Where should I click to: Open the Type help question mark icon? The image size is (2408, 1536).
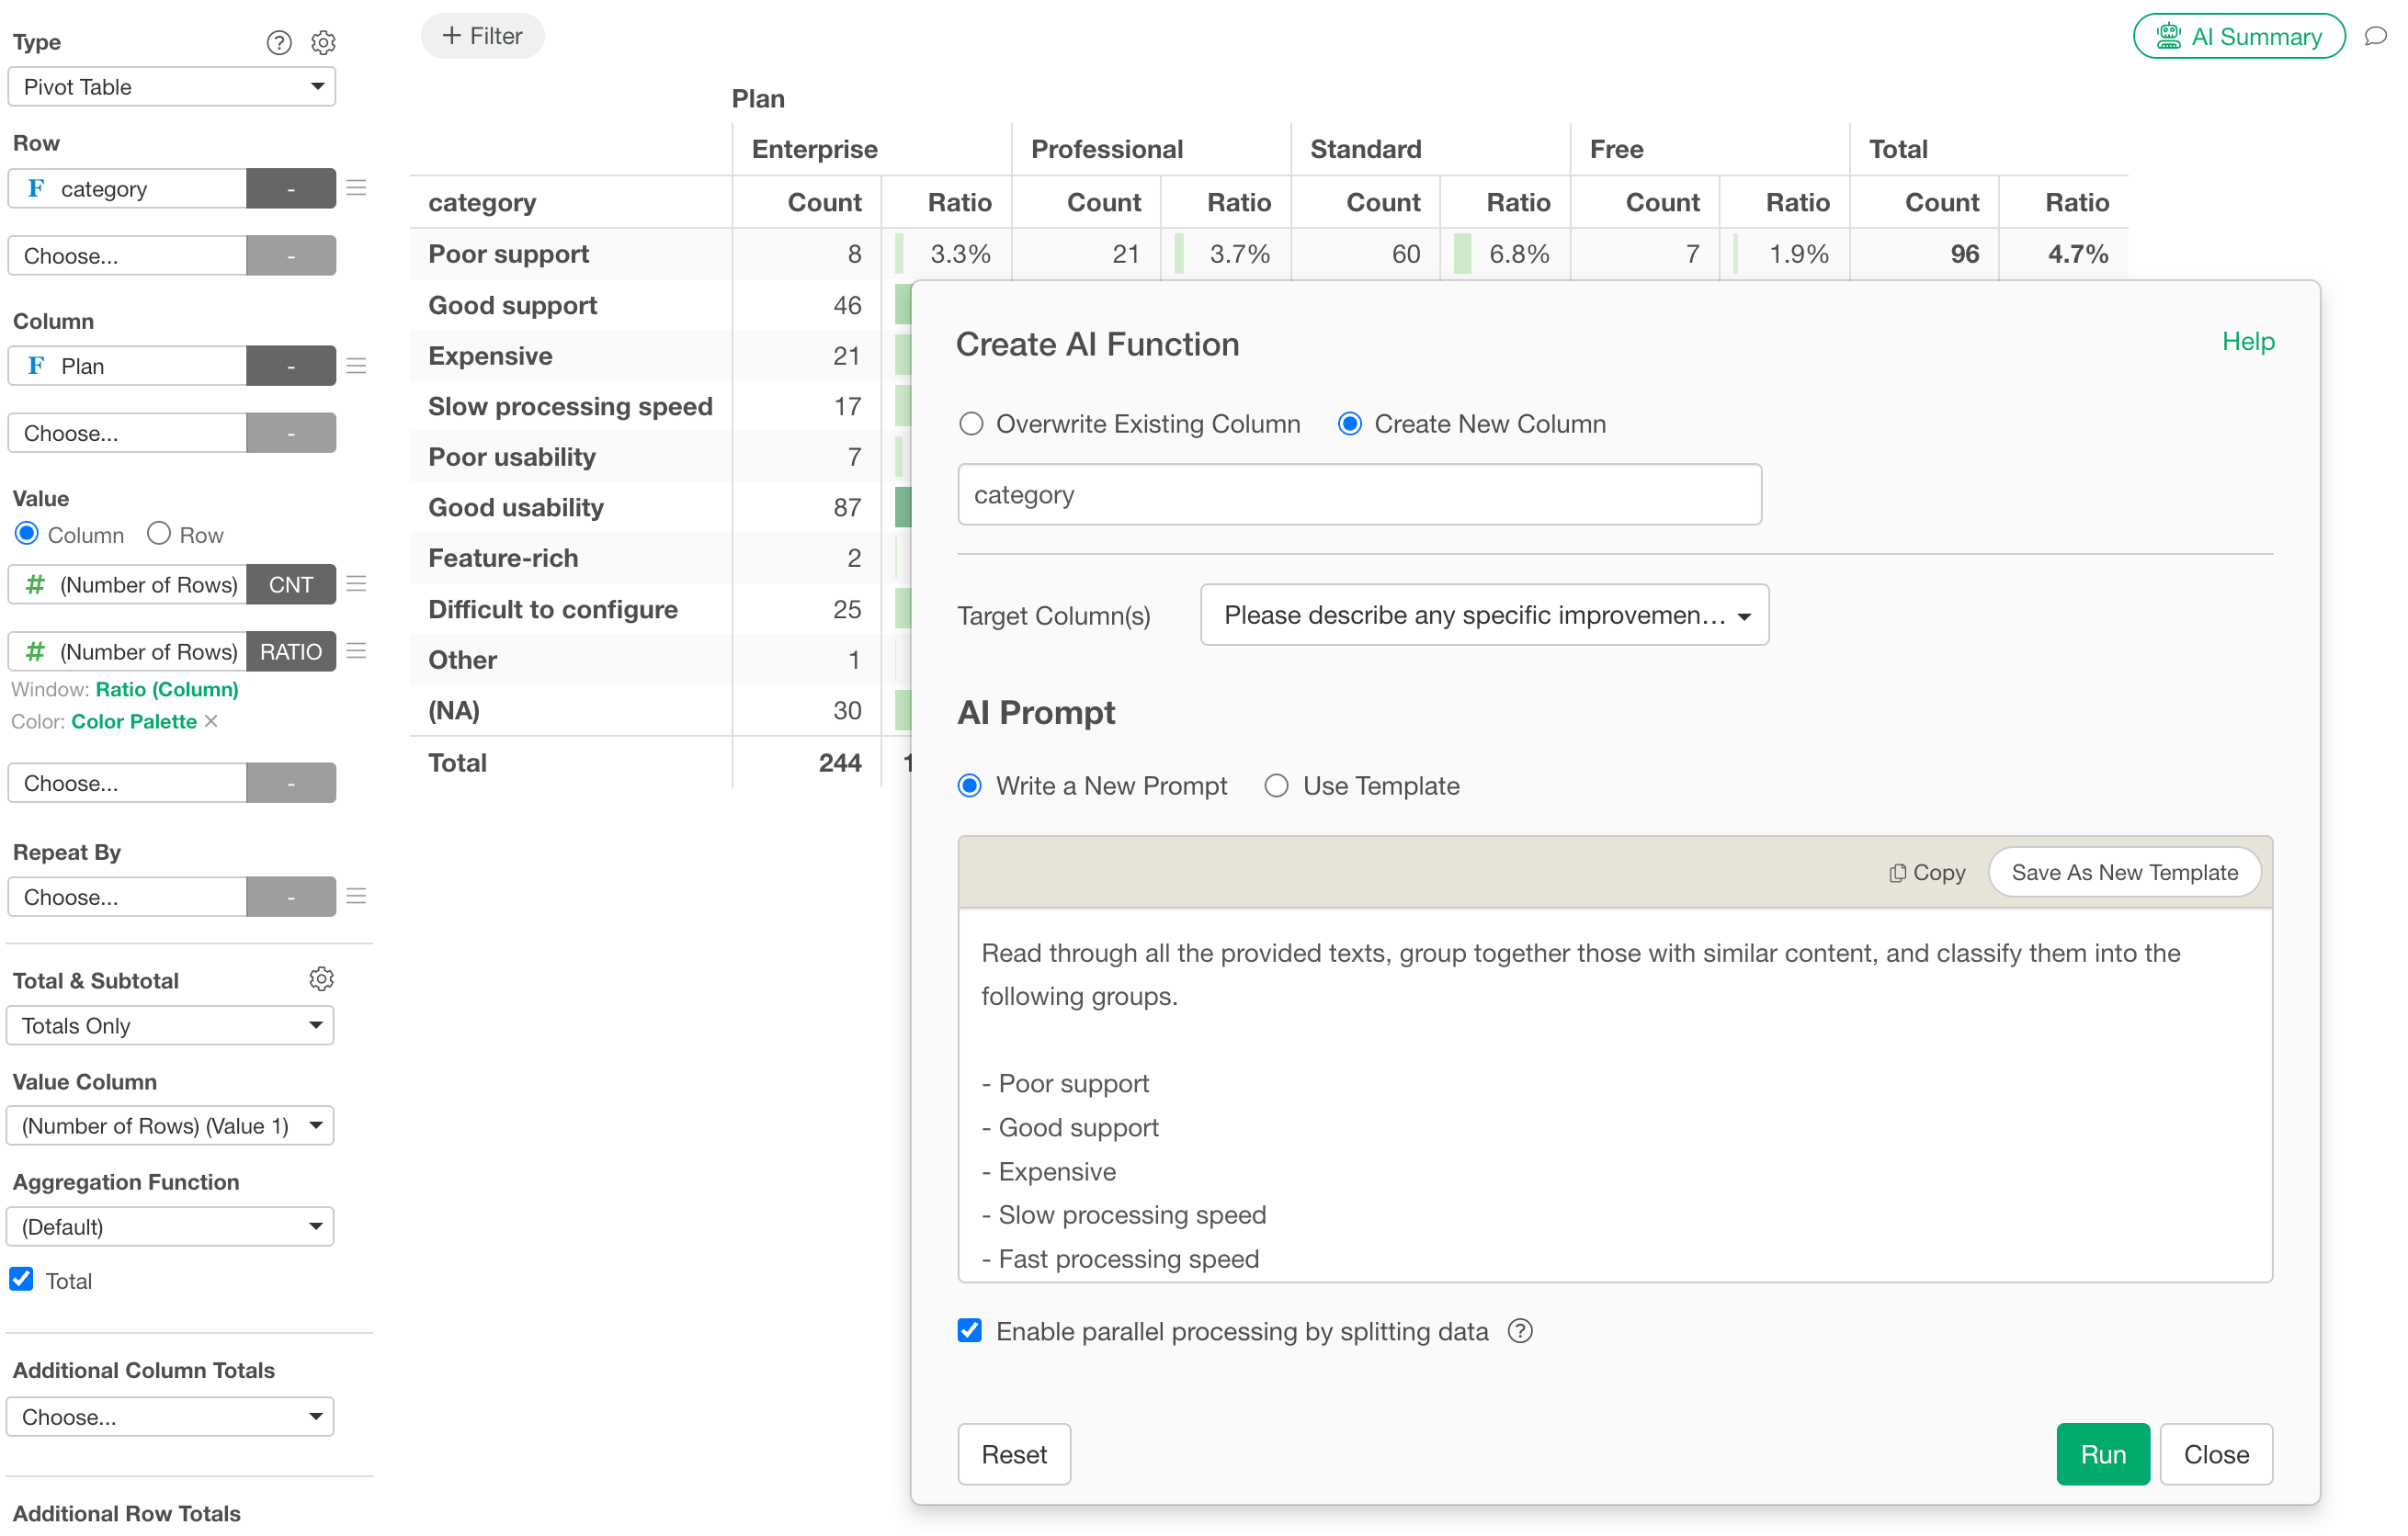(279, 42)
